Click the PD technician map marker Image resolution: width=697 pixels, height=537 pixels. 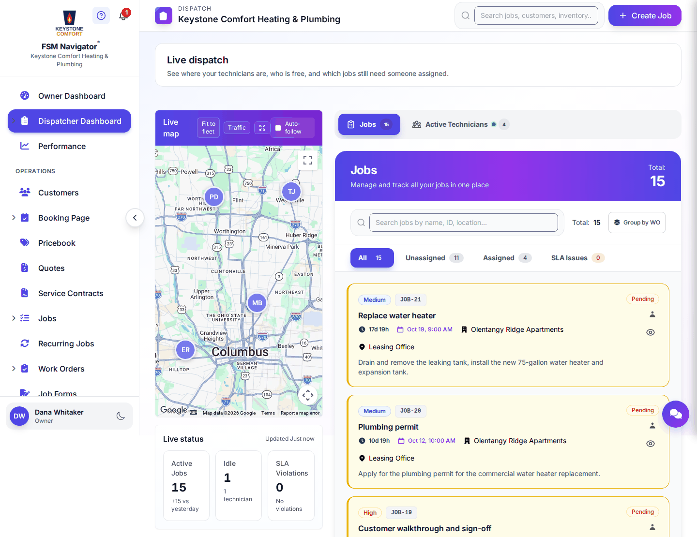(213, 197)
